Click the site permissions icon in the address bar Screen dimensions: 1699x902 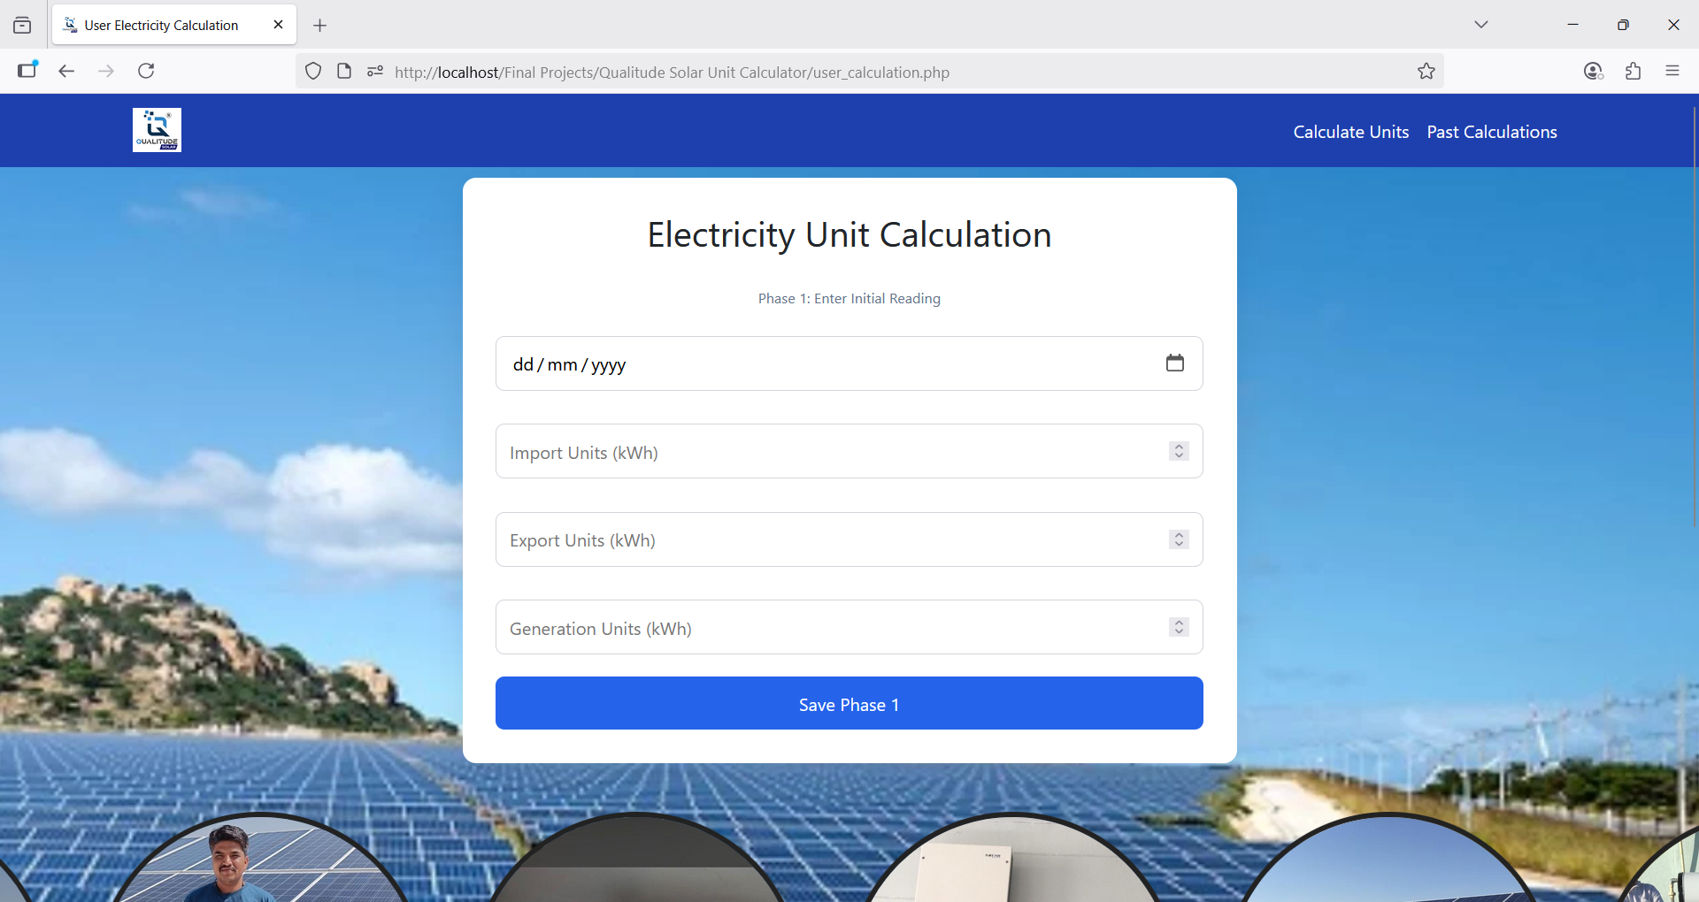pos(375,72)
